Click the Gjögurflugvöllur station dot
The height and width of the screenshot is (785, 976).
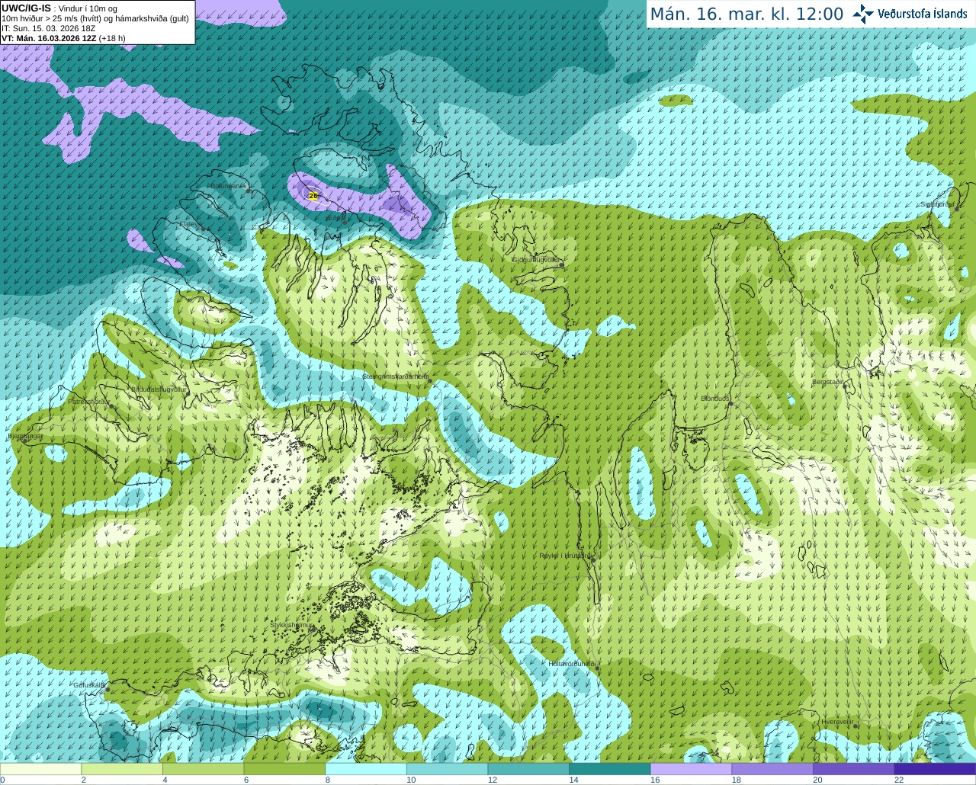click(x=561, y=264)
